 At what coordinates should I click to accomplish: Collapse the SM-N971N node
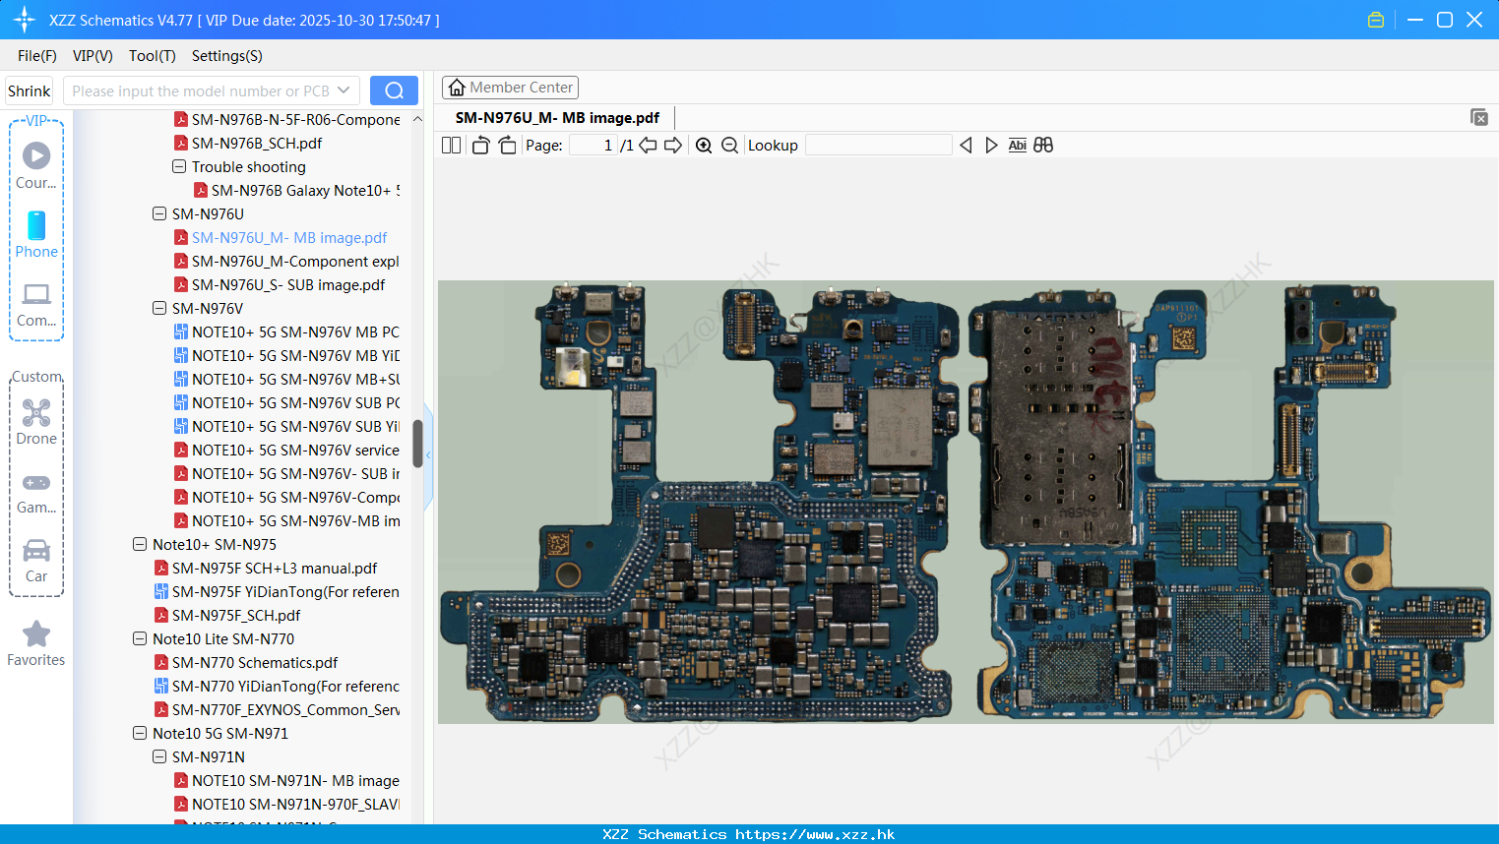[x=159, y=756]
